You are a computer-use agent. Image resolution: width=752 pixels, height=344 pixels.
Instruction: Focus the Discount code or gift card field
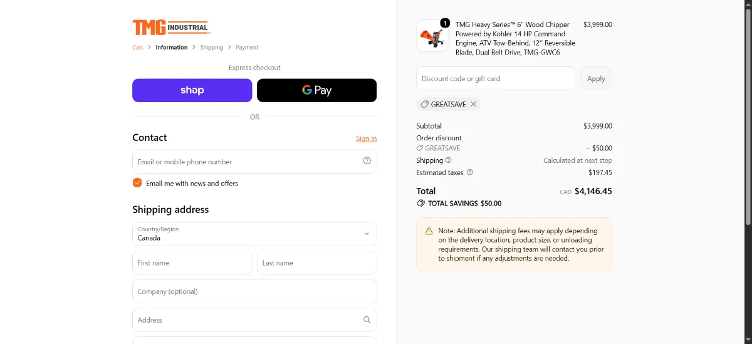coord(496,78)
